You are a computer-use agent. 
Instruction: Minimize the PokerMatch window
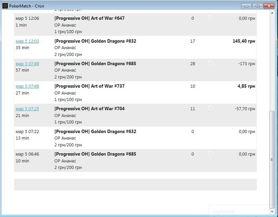247,6
